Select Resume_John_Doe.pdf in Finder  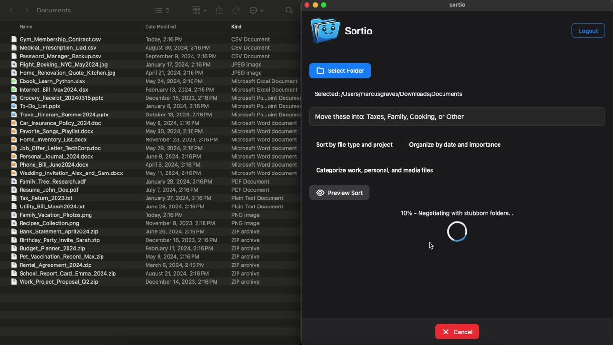(49, 190)
